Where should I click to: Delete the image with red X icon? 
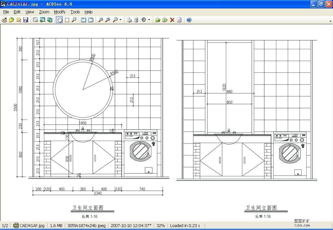pyautogui.click(x=172, y=20)
